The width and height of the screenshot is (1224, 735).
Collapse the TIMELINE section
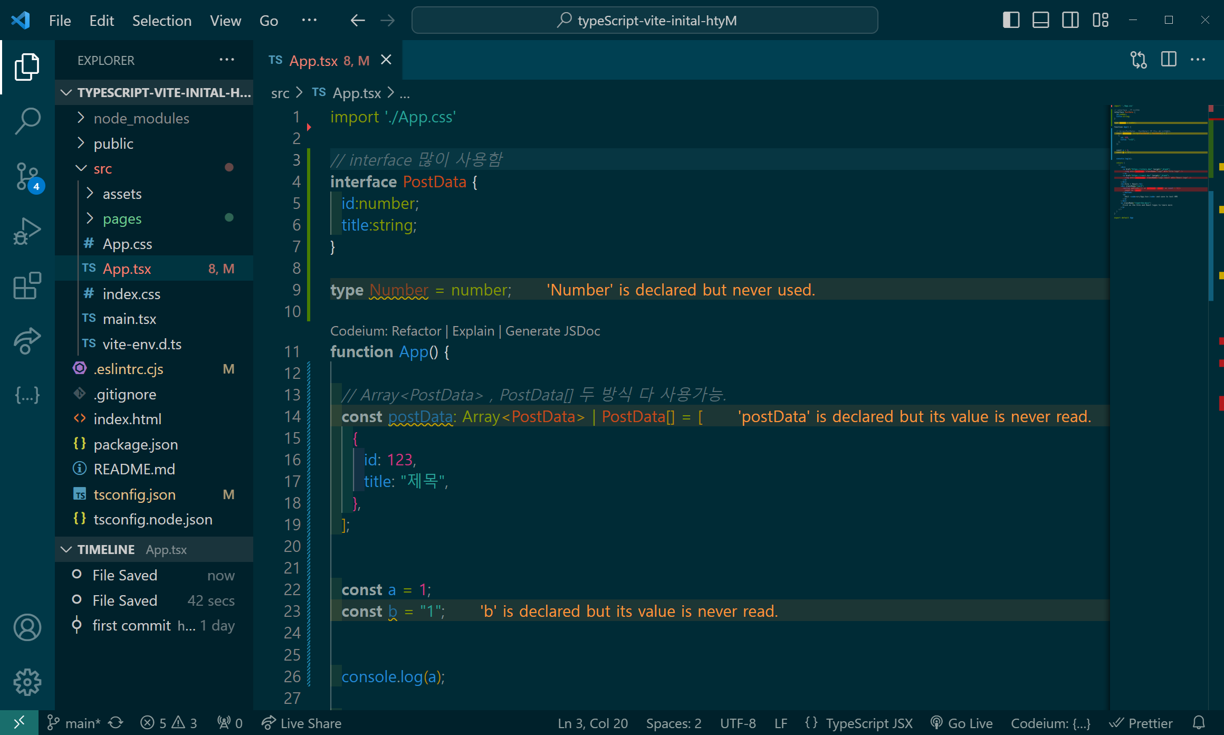[x=154, y=549]
